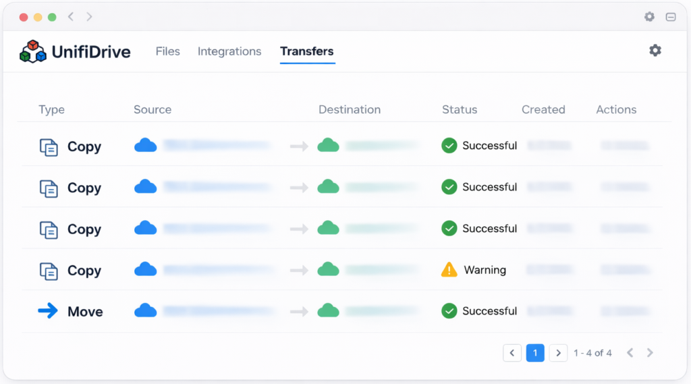
Task: Click the boxed next page chevron
Action: tap(558, 353)
